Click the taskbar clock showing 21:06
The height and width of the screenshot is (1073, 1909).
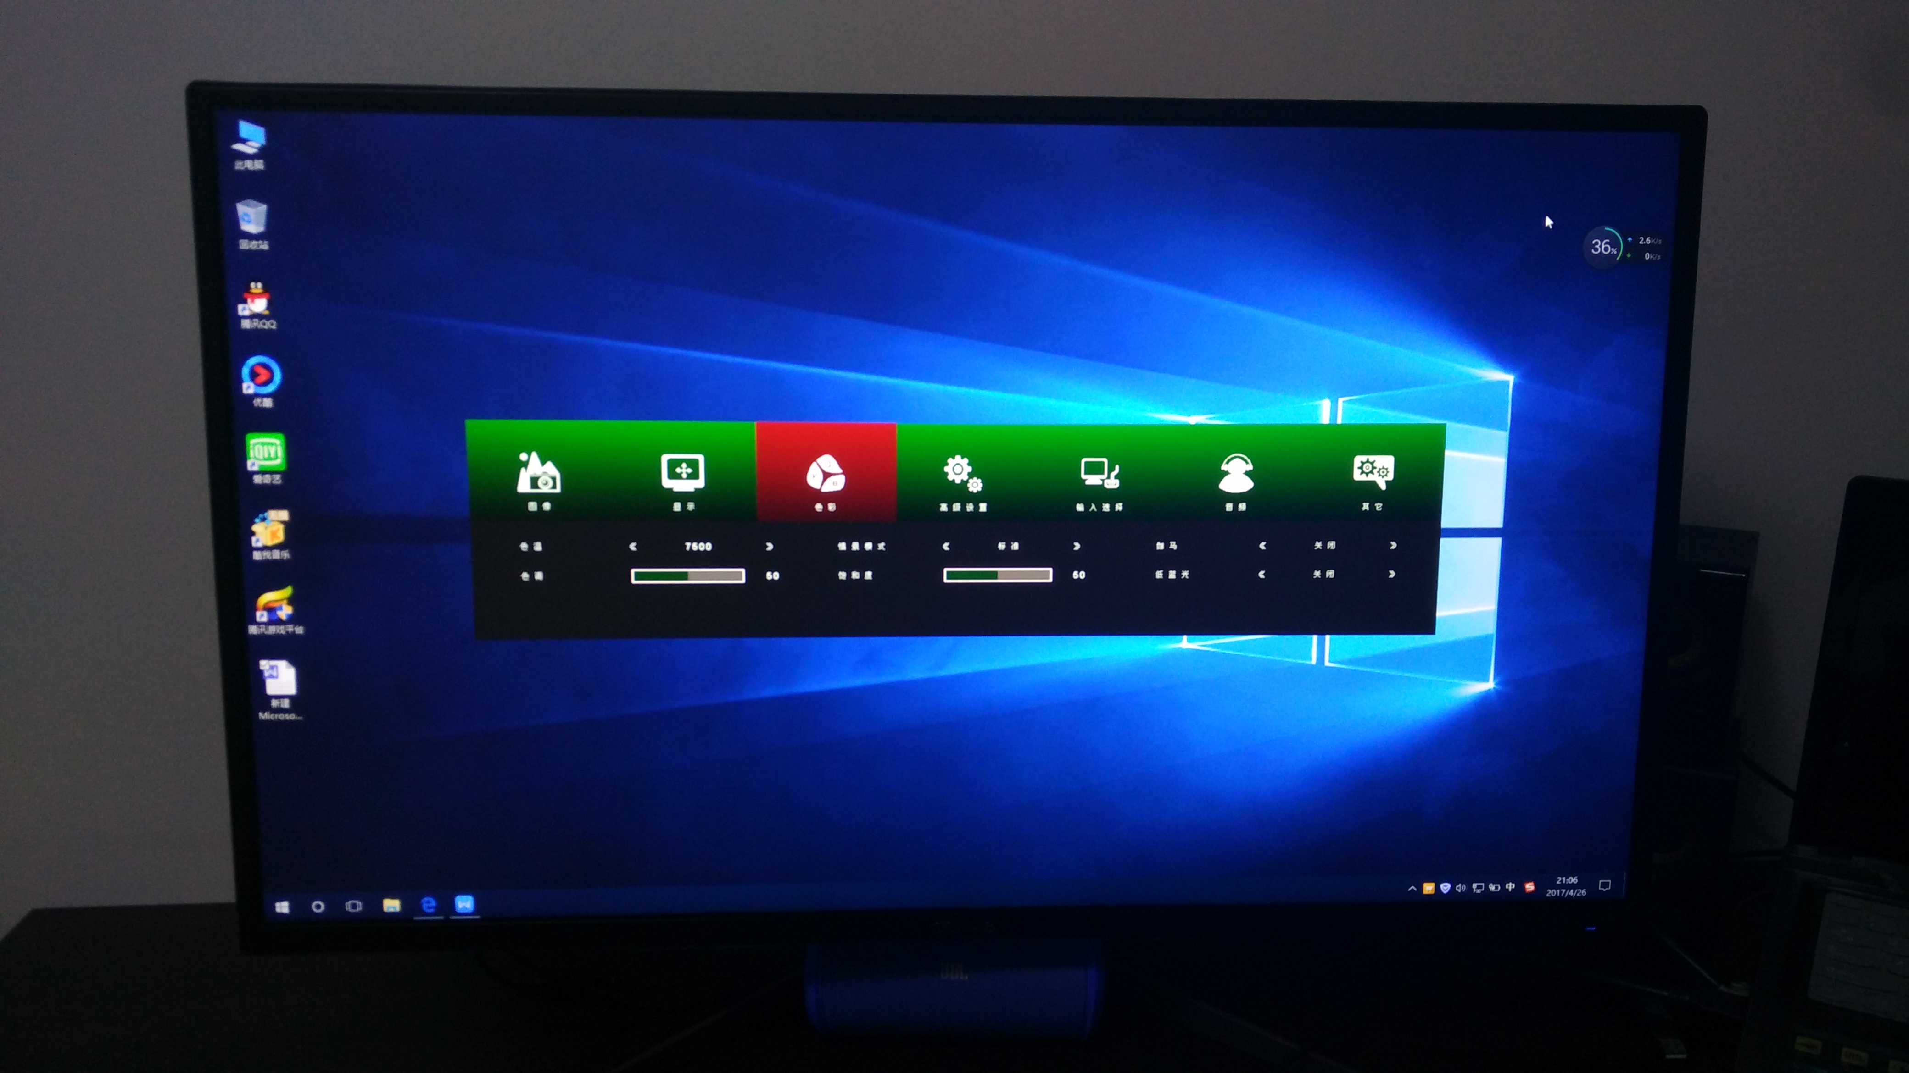[1566, 886]
